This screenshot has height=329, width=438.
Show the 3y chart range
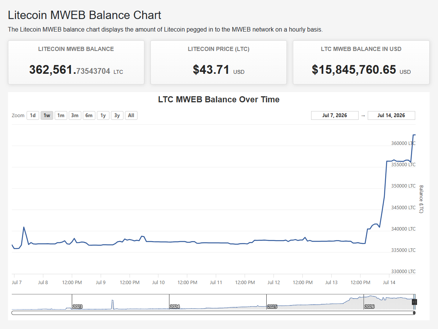(117, 115)
